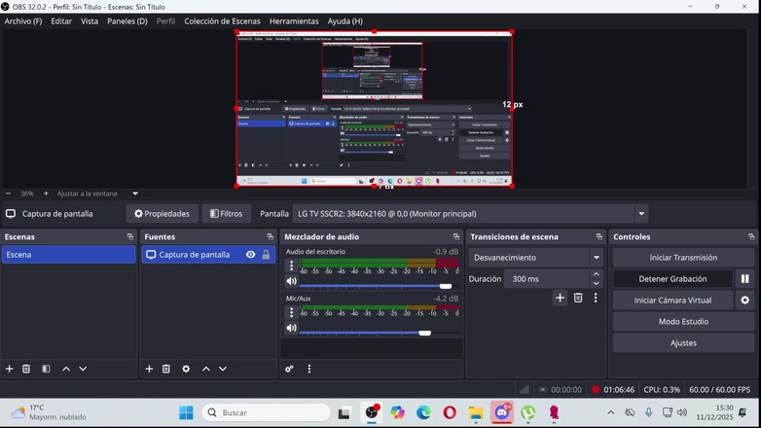Undock the Transiciones de escena panel
The height and width of the screenshot is (428, 761).
(598, 236)
